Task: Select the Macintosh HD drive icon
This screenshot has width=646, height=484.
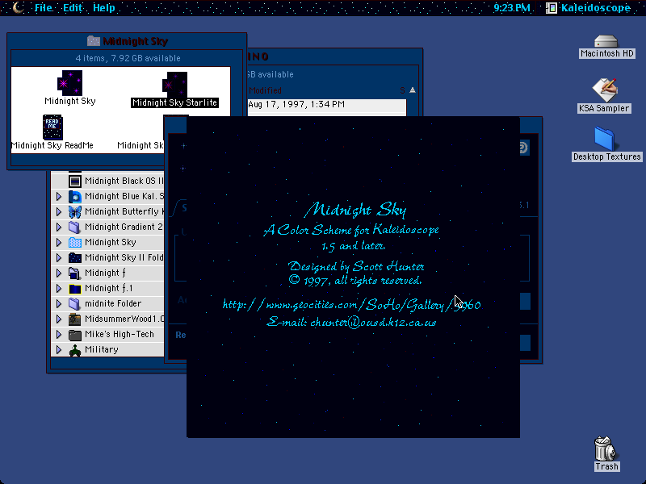Action: pos(606,41)
